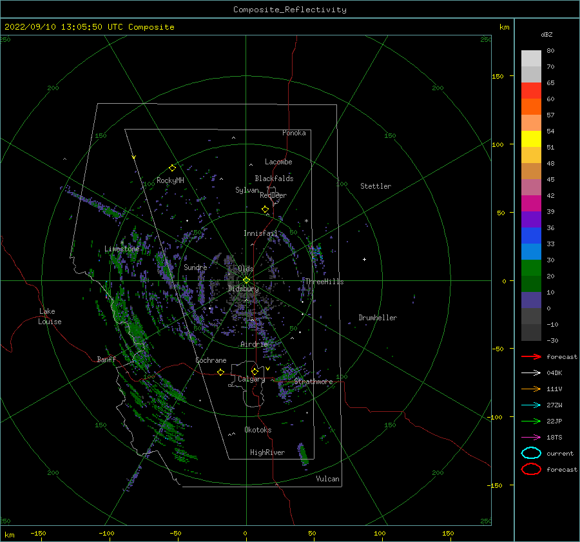Click the yellow diamond marker below Cochrane

pyautogui.click(x=220, y=372)
